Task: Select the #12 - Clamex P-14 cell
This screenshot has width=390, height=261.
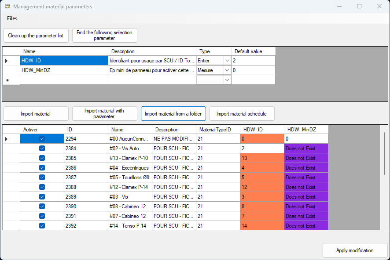Action: (130, 187)
